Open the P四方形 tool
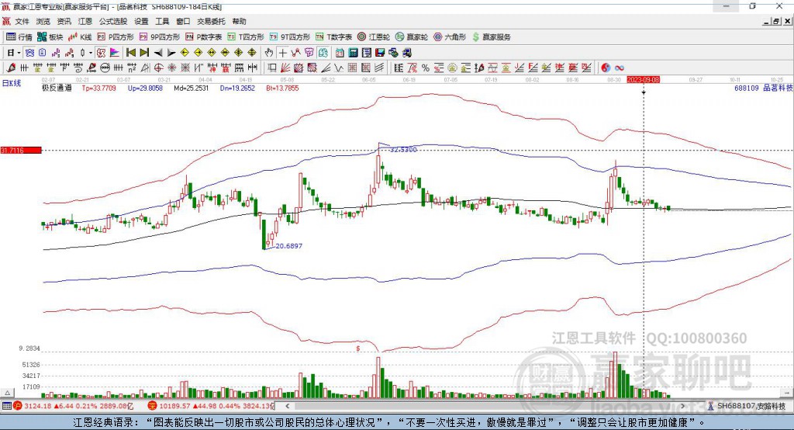This screenshot has height=430, width=794. pyautogui.click(x=116, y=37)
